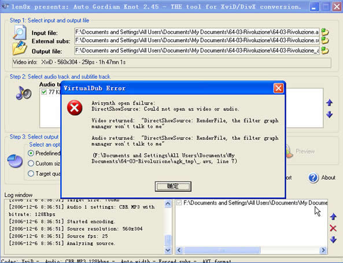Click in the External subs path field

click(x=197, y=40)
